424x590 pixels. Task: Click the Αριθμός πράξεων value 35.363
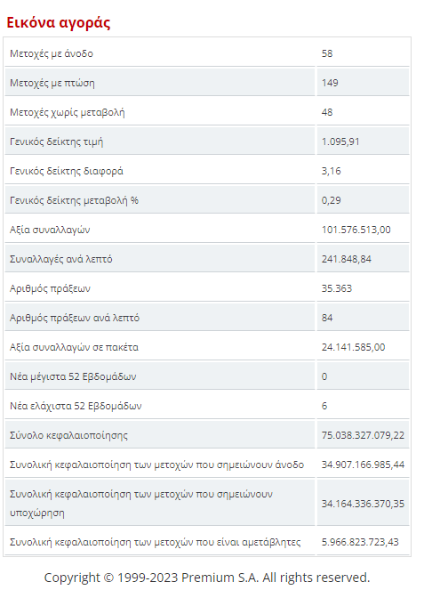tap(336, 288)
